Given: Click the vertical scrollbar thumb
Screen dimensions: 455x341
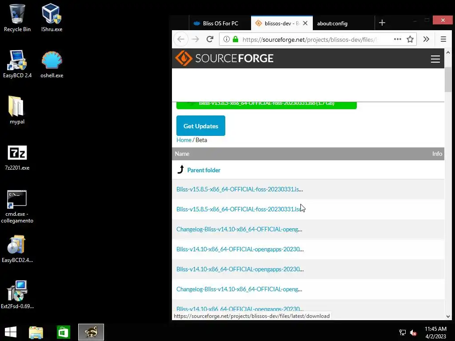Looking at the screenshot, I should pyautogui.click(x=448, y=79).
